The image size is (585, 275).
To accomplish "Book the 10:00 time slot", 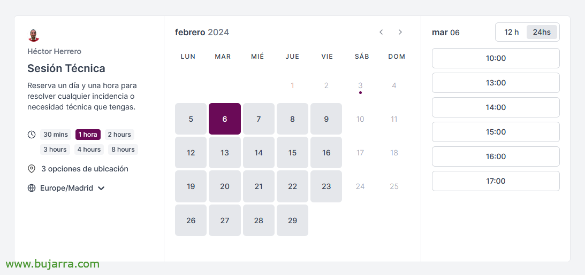I will click(x=496, y=58).
